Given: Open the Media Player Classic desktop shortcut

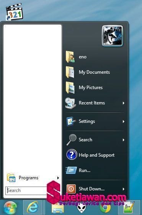Looking at the screenshot, I should (14, 12).
